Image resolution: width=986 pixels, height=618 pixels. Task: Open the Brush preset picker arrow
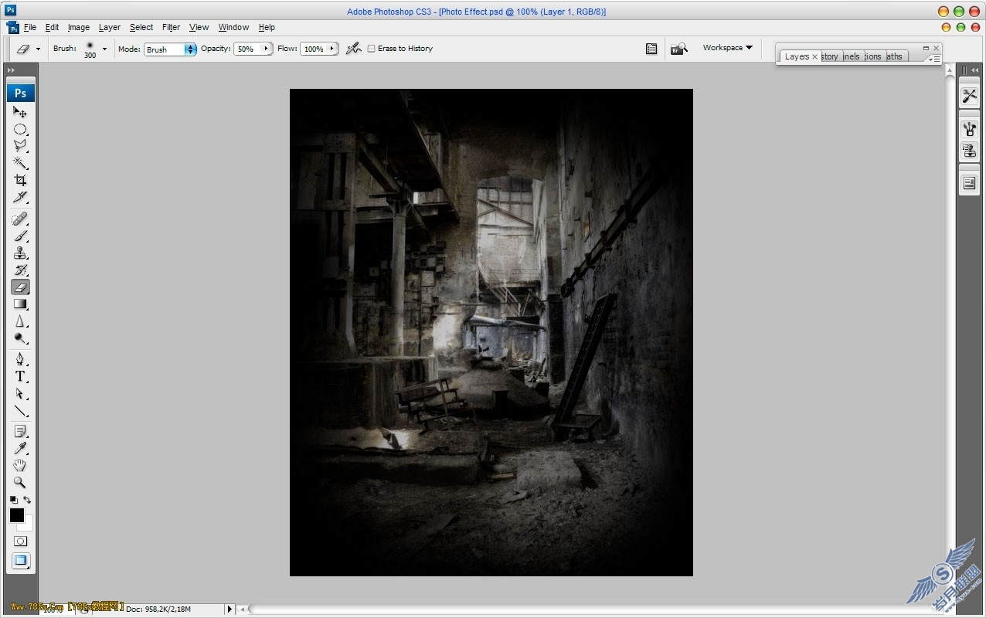[x=104, y=49]
